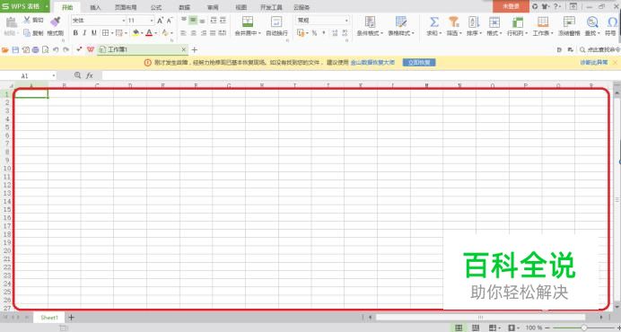Screen dimensions: 621x332
Task: Toggle Italic formatting
Action: (84, 33)
